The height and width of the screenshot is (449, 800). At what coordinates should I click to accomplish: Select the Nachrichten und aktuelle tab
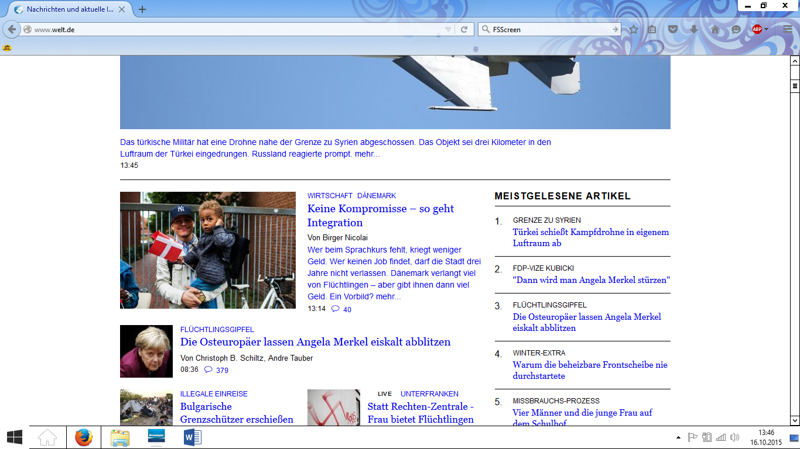(69, 9)
